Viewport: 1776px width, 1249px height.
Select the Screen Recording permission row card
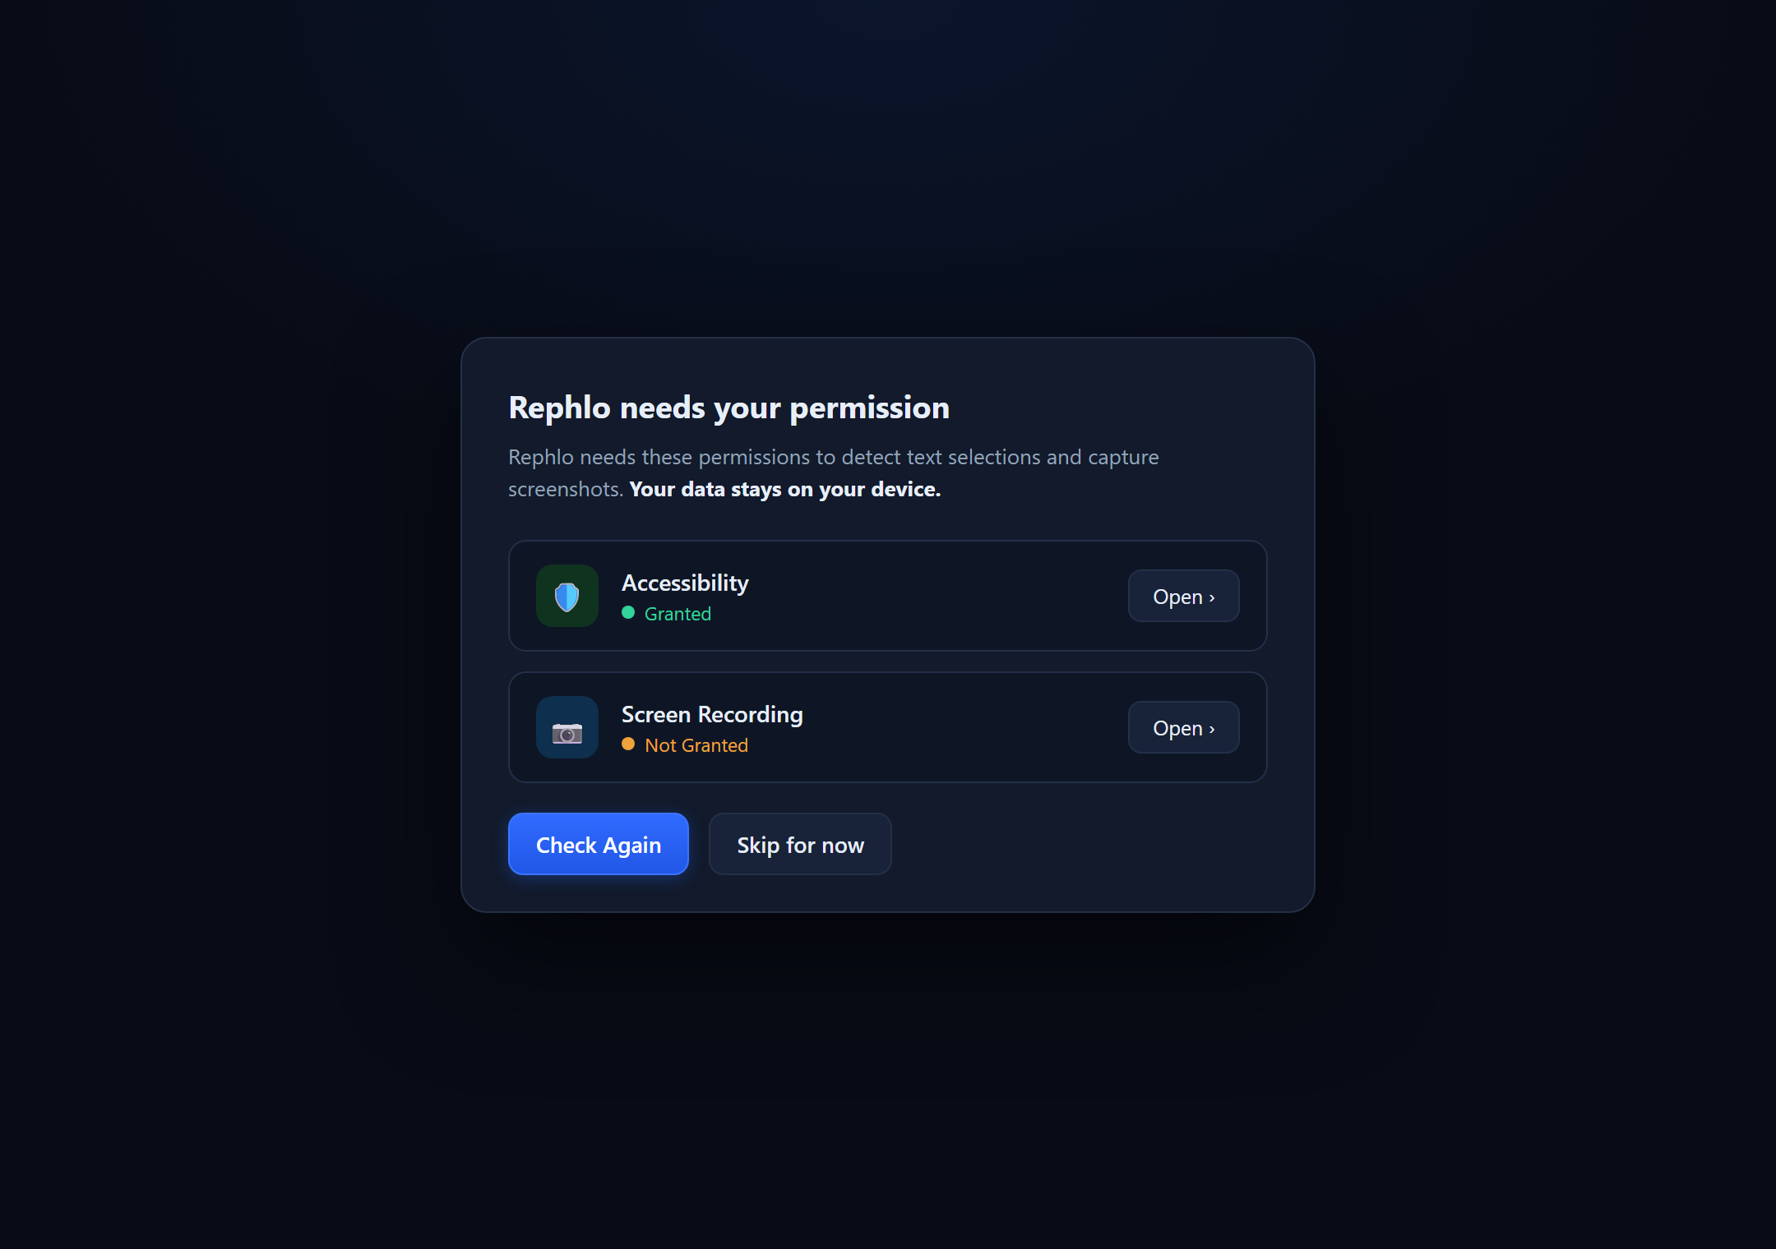point(888,727)
